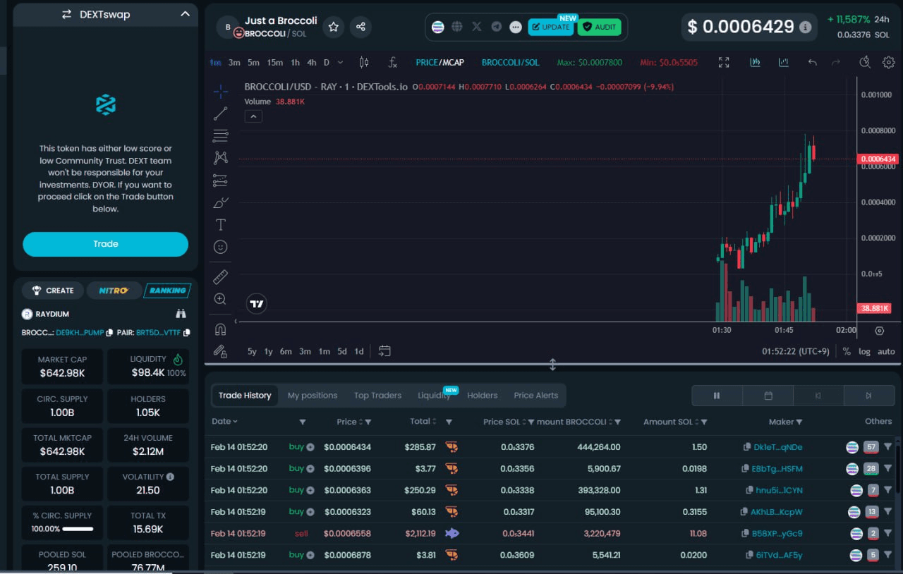Open the candle chart type selector
903x574 pixels.
click(x=364, y=62)
